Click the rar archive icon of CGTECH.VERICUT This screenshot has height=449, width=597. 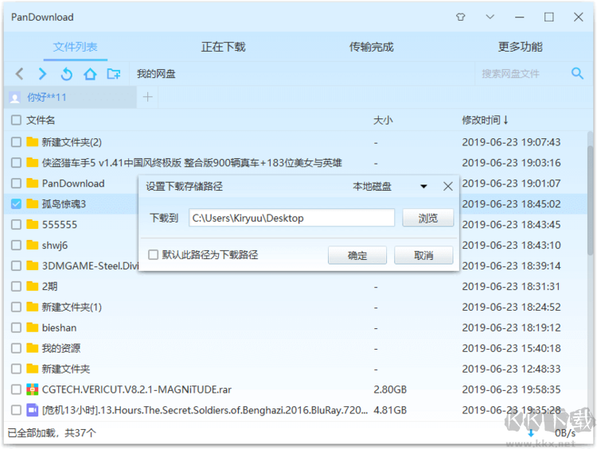[33, 389]
